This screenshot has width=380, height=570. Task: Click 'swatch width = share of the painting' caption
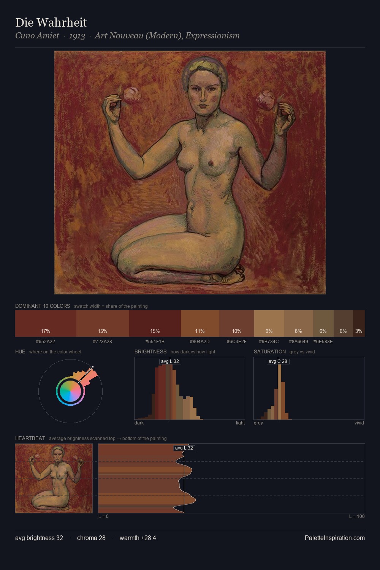(x=111, y=306)
